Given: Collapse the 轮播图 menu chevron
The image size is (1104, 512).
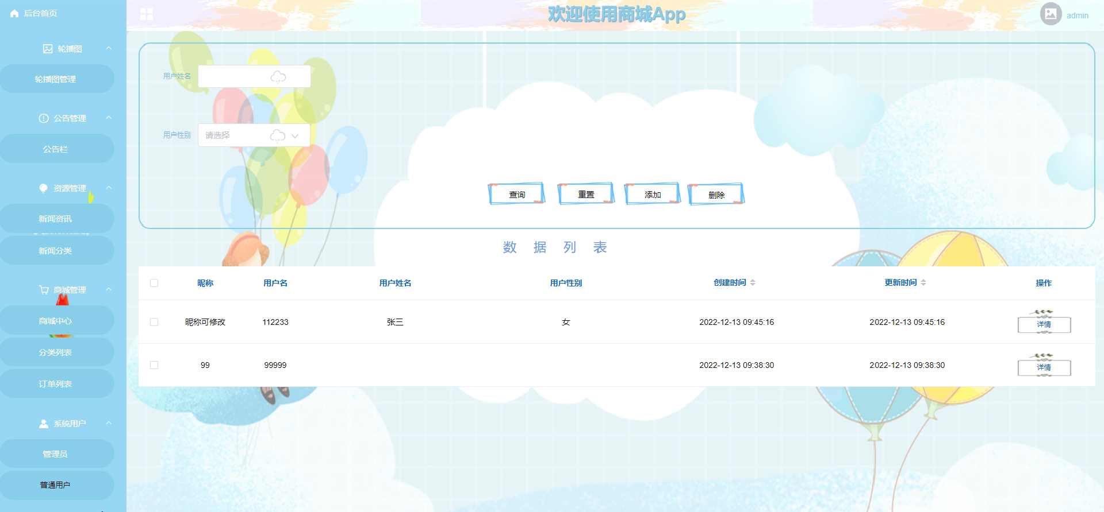Looking at the screenshot, I should click(x=109, y=48).
